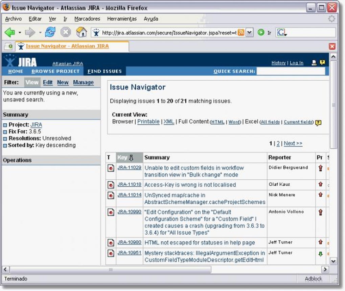Close the current tab with red X

(332, 46)
